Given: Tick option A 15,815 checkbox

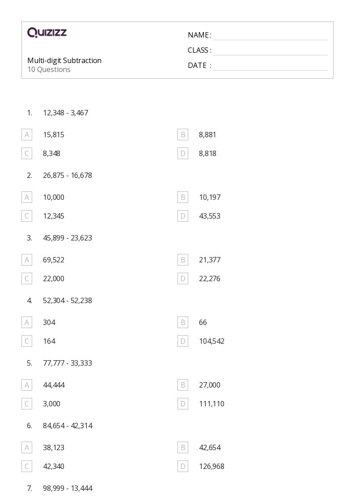Looking at the screenshot, I should [27, 135].
